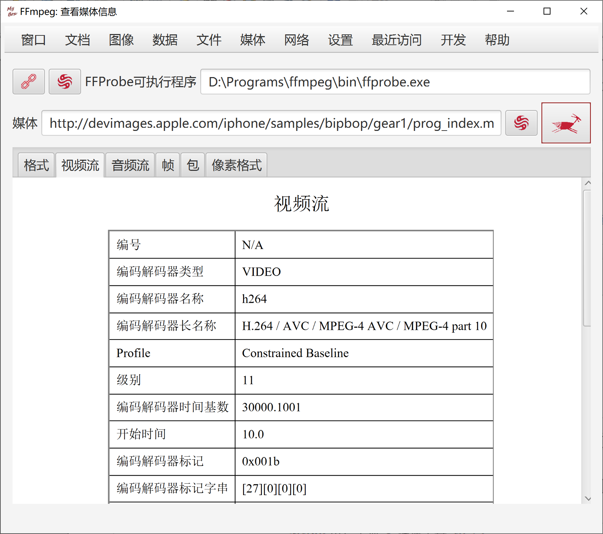Click the scrollbar up arrow
Screen dimensions: 603x534
pyautogui.click(x=588, y=183)
